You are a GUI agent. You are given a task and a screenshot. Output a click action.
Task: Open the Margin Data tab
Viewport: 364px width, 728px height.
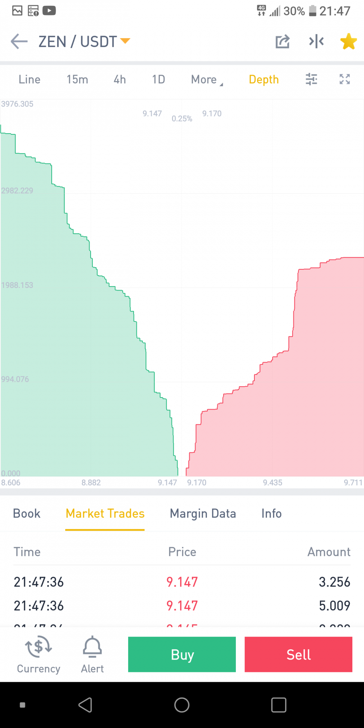coord(203,513)
